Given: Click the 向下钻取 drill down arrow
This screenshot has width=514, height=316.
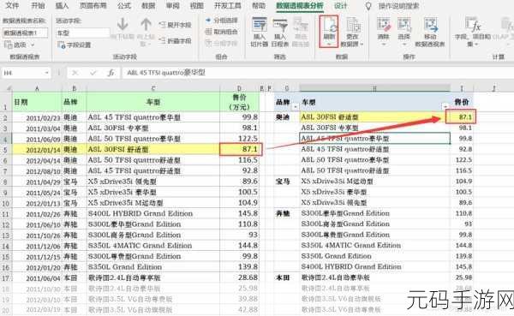Looking at the screenshot, I should (123, 25).
